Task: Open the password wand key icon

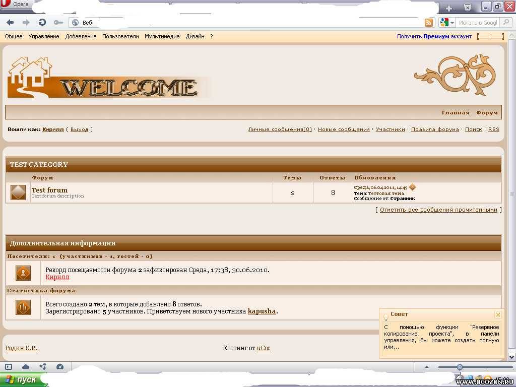Action: click(58, 22)
